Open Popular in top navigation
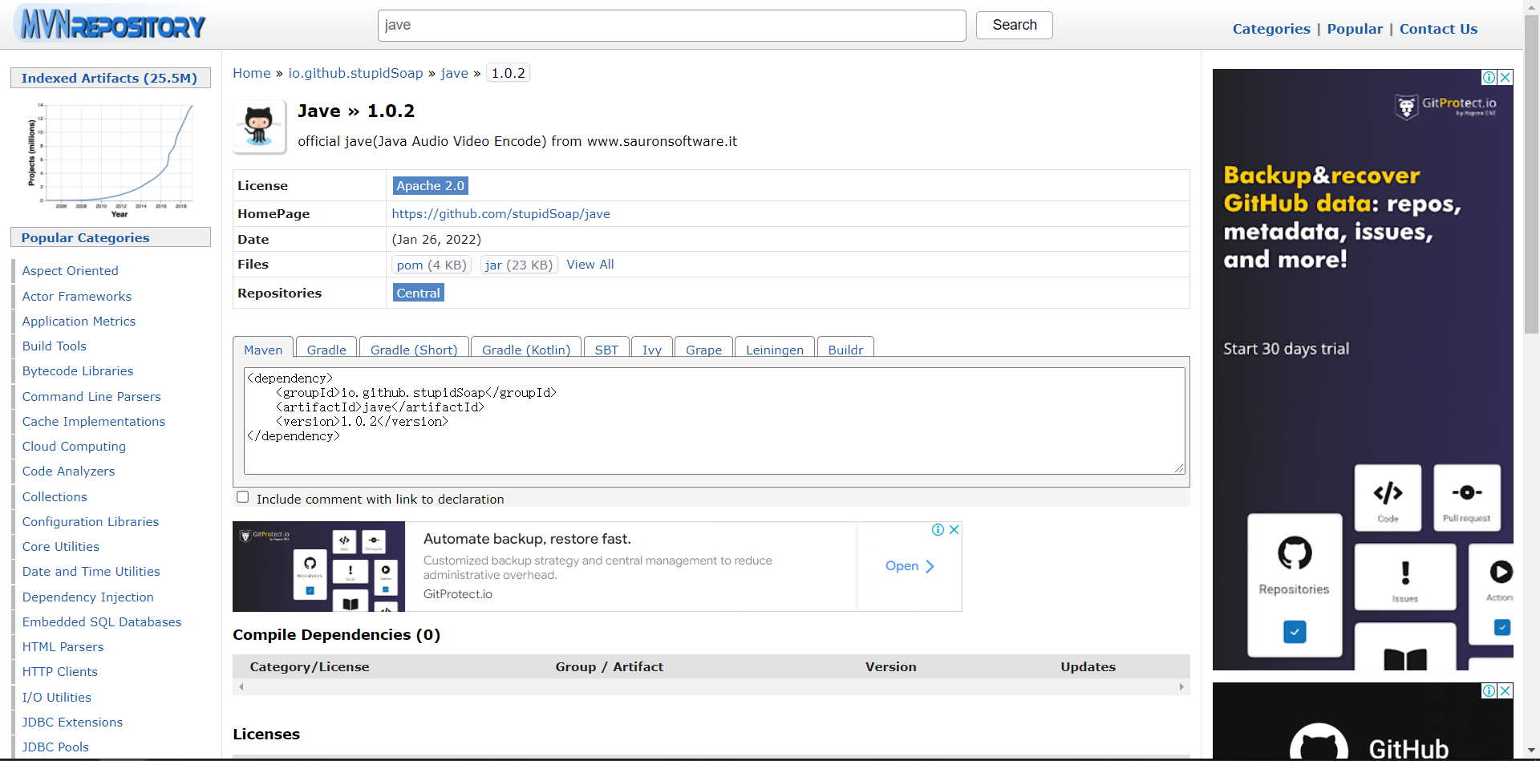1540x761 pixels. coord(1355,29)
